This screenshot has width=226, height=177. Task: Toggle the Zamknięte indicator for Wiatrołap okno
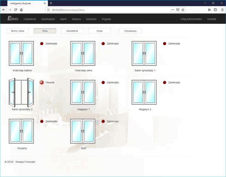tap(103, 44)
